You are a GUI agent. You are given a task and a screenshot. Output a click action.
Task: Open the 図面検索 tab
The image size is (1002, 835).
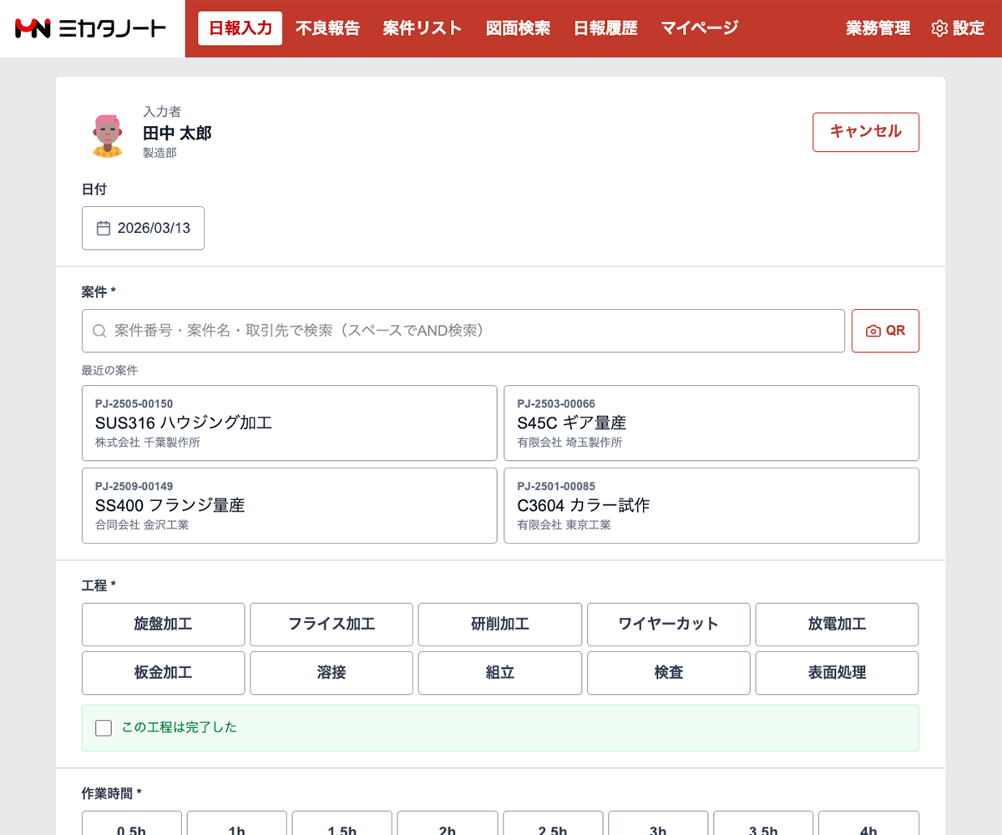pyautogui.click(x=518, y=28)
